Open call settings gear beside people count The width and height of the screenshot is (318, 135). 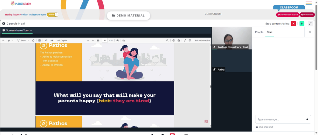click(3, 24)
